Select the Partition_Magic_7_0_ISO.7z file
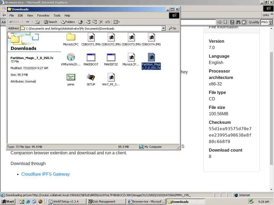This screenshot has height=205, width=274. (x=151, y=61)
